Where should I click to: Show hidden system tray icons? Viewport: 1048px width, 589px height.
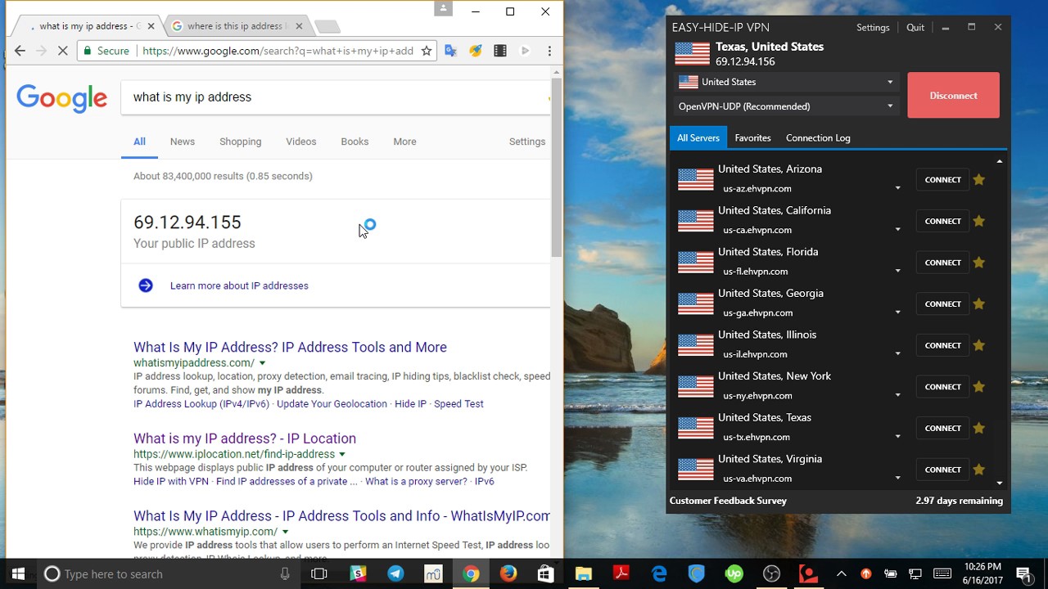coord(841,573)
